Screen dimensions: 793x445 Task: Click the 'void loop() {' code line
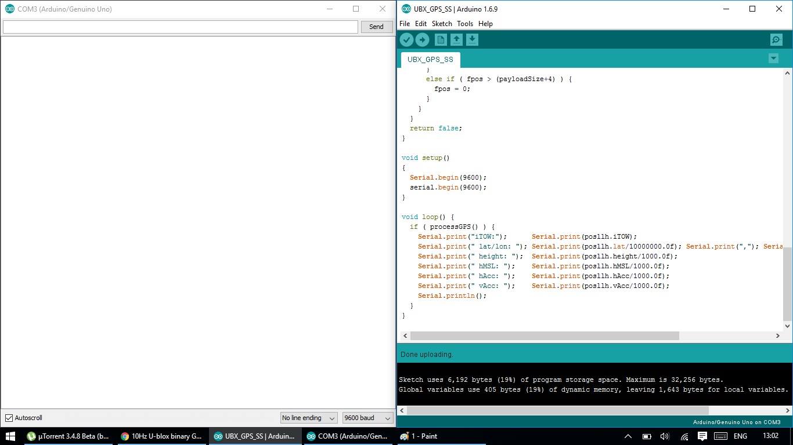pos(428,217)
